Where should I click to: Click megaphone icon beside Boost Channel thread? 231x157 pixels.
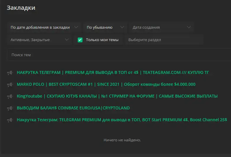[10, 120]
